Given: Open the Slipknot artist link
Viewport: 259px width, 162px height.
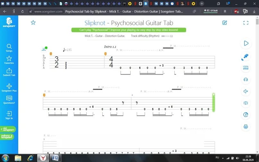Looking at the screenshot, I should pos(95,23).
